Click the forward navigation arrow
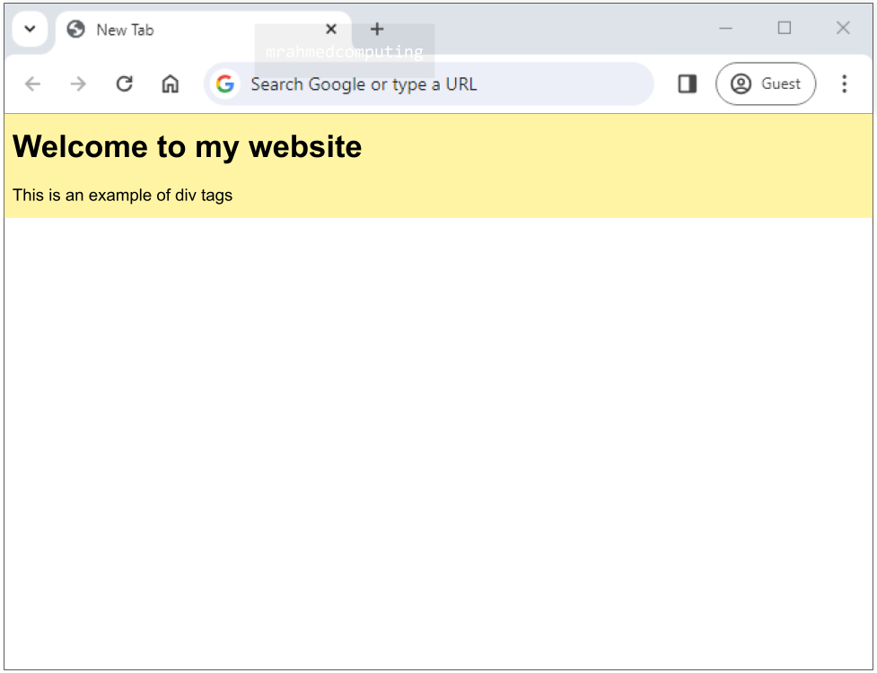Image resolution: width=877 pixels, height=673 pixels. pyautogui.click(x=78, y=83)
